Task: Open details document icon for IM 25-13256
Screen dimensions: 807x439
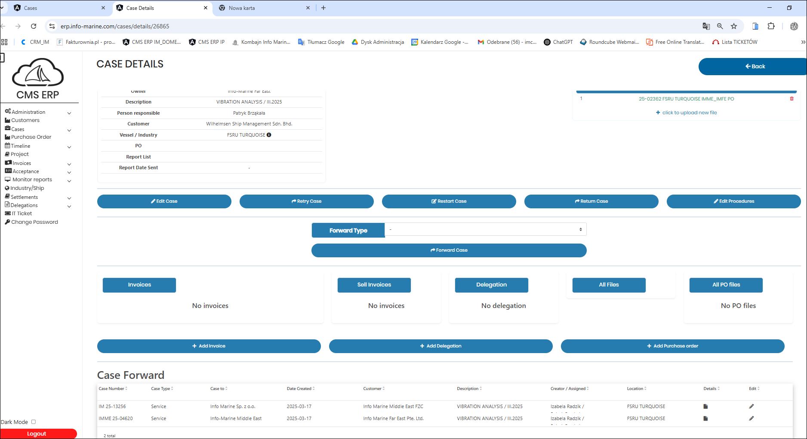Action: coord(705,406)
